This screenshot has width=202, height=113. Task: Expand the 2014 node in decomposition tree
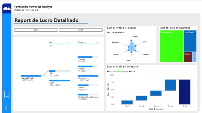(x=60, y=80)
